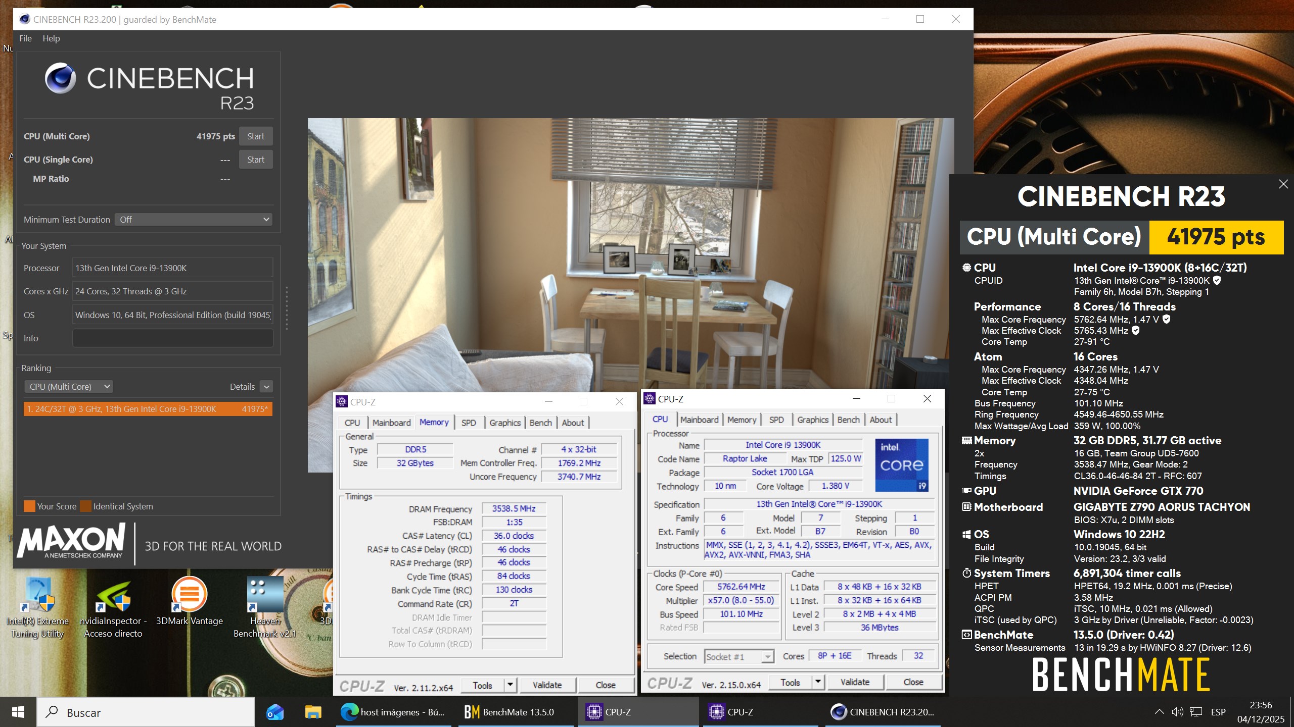Close the BenchMate result overlay
Image resolution: width=1294 pixels, height=727 pixels.
click(x=1283, y=184)
